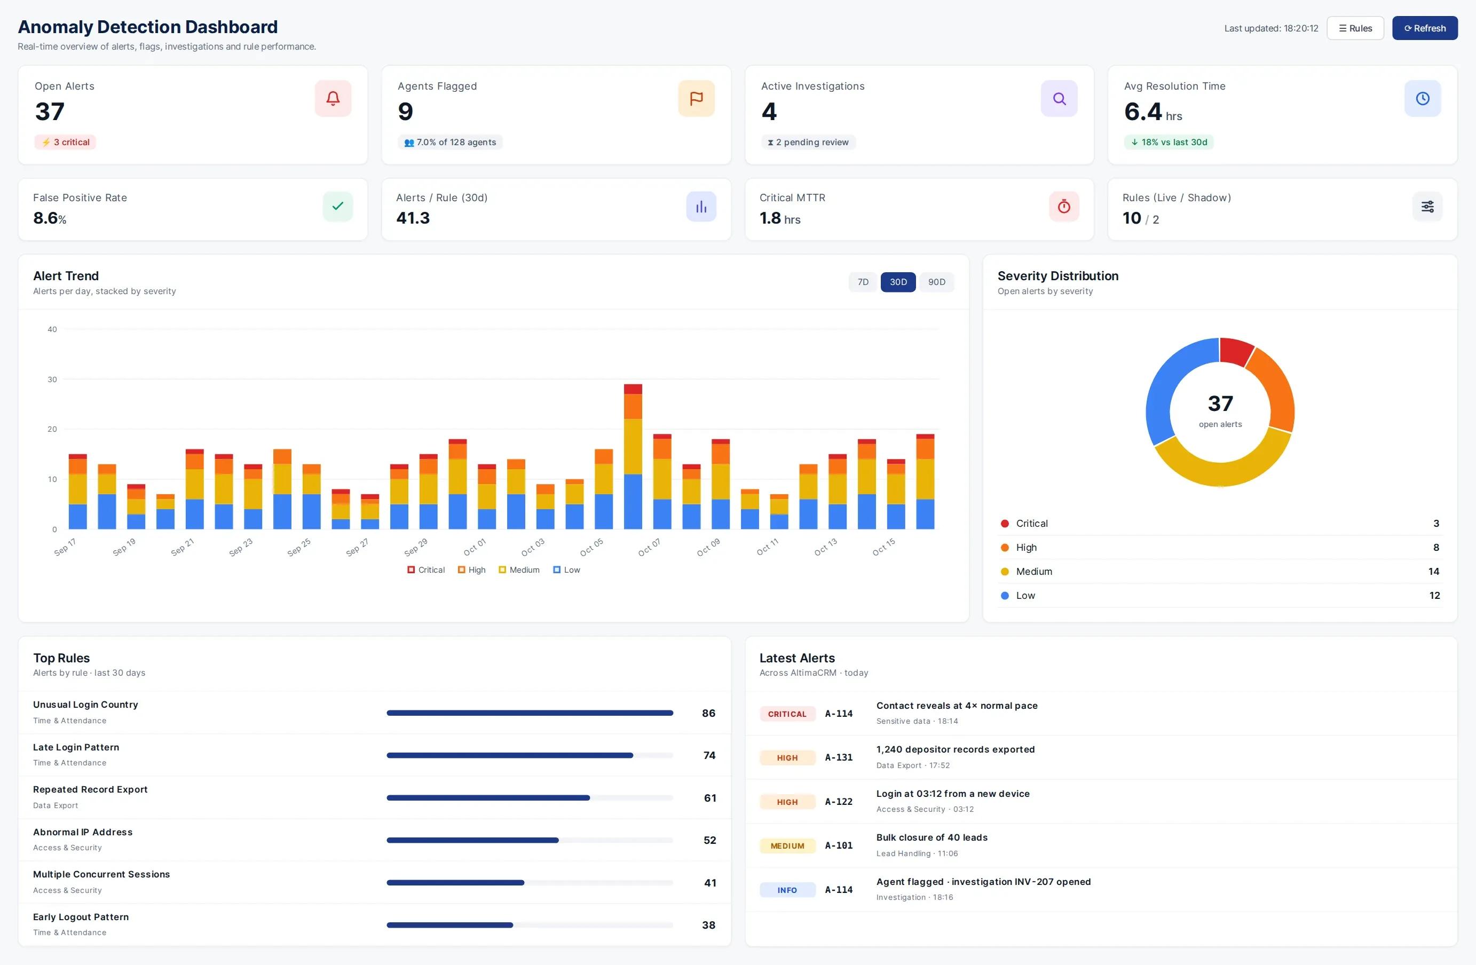The width and height of the screenshot is (1476, 965).
Task: Click the '18% vs last 30d' badge
Action: (1169, 142)
